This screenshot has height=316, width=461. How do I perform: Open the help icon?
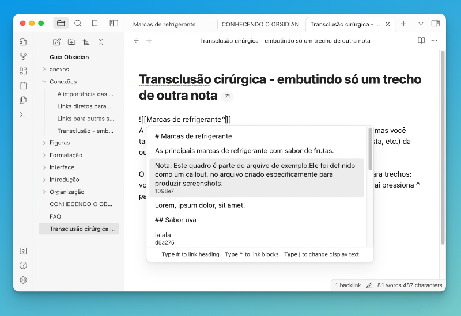(x=23, y=265)
